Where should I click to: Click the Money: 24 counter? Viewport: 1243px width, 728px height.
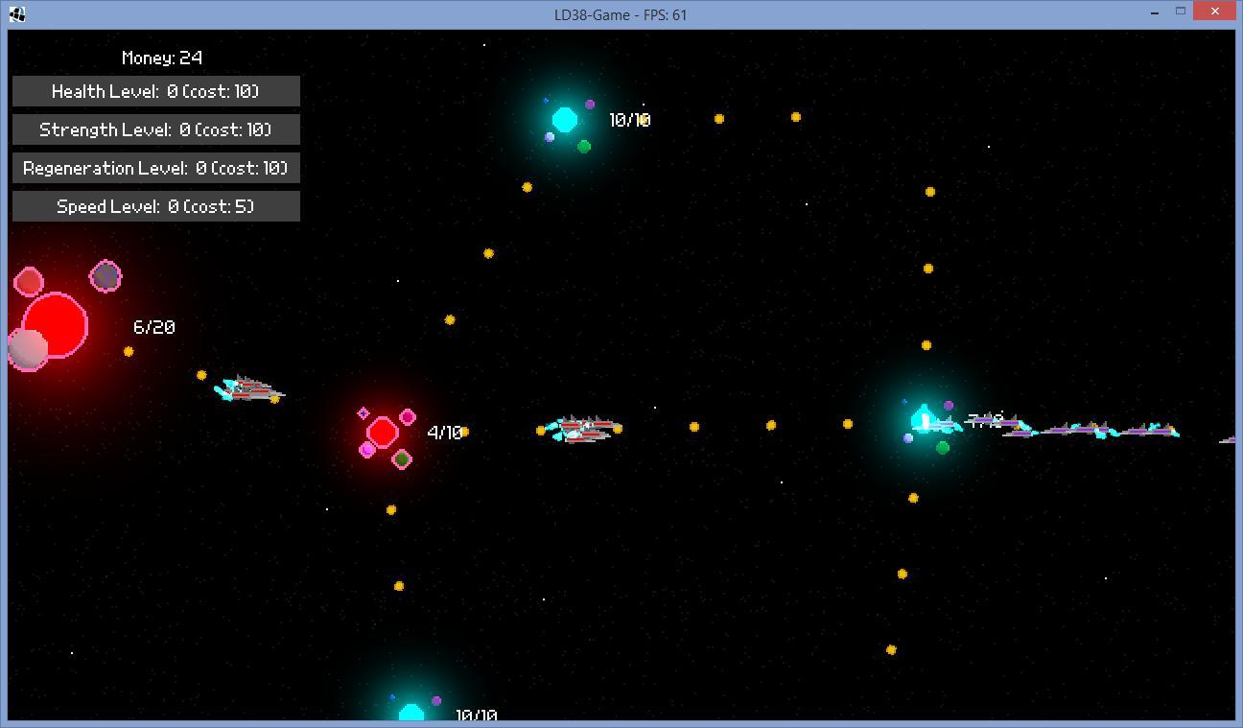point(162,58)
